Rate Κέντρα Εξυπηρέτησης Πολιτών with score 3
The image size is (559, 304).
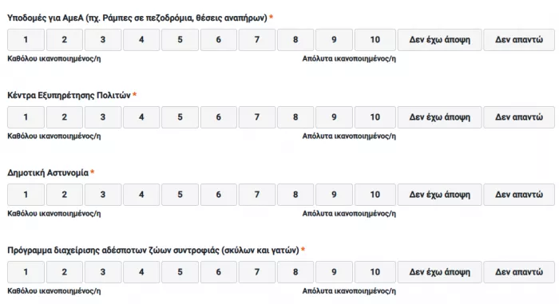tap(103, 117)
